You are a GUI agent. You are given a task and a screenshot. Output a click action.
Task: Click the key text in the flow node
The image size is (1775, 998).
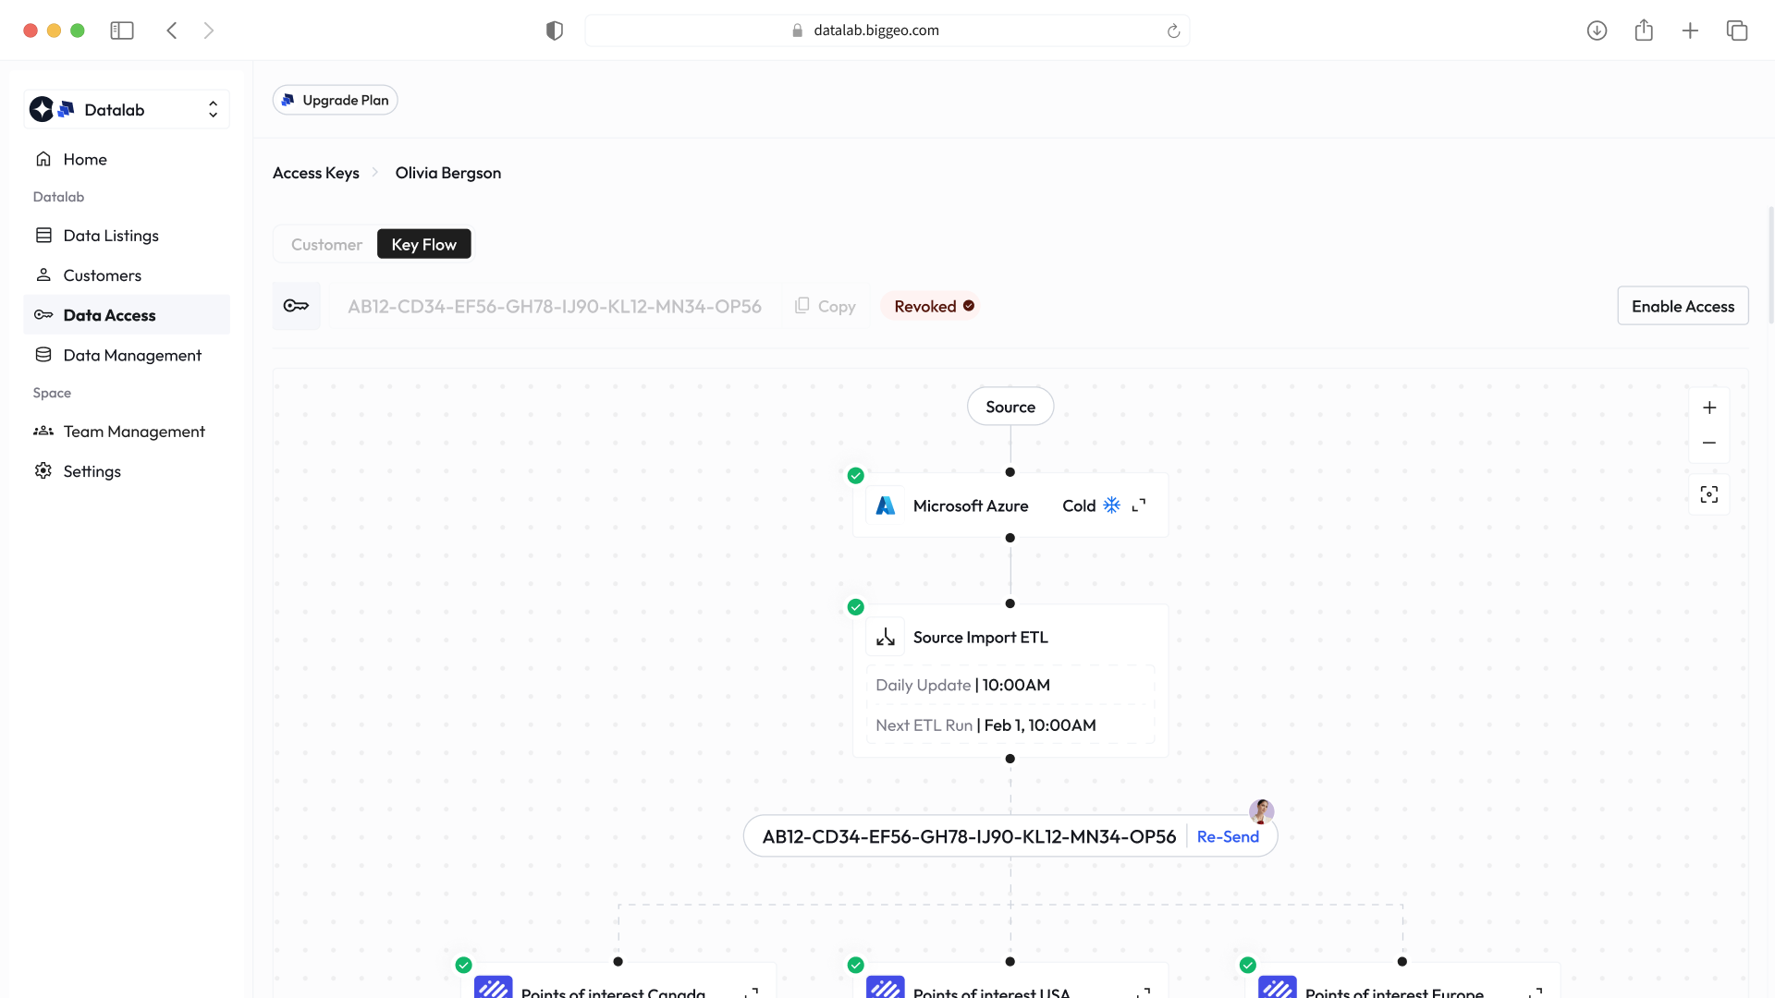969,836
